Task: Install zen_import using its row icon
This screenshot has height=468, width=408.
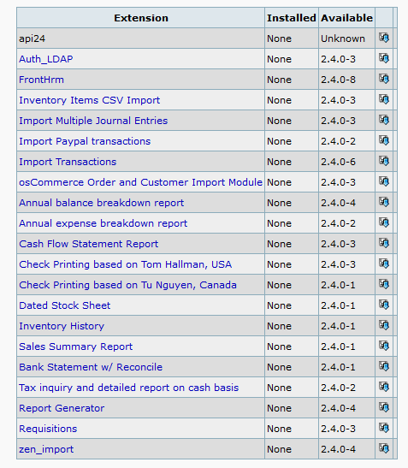Action: (384, 448)
